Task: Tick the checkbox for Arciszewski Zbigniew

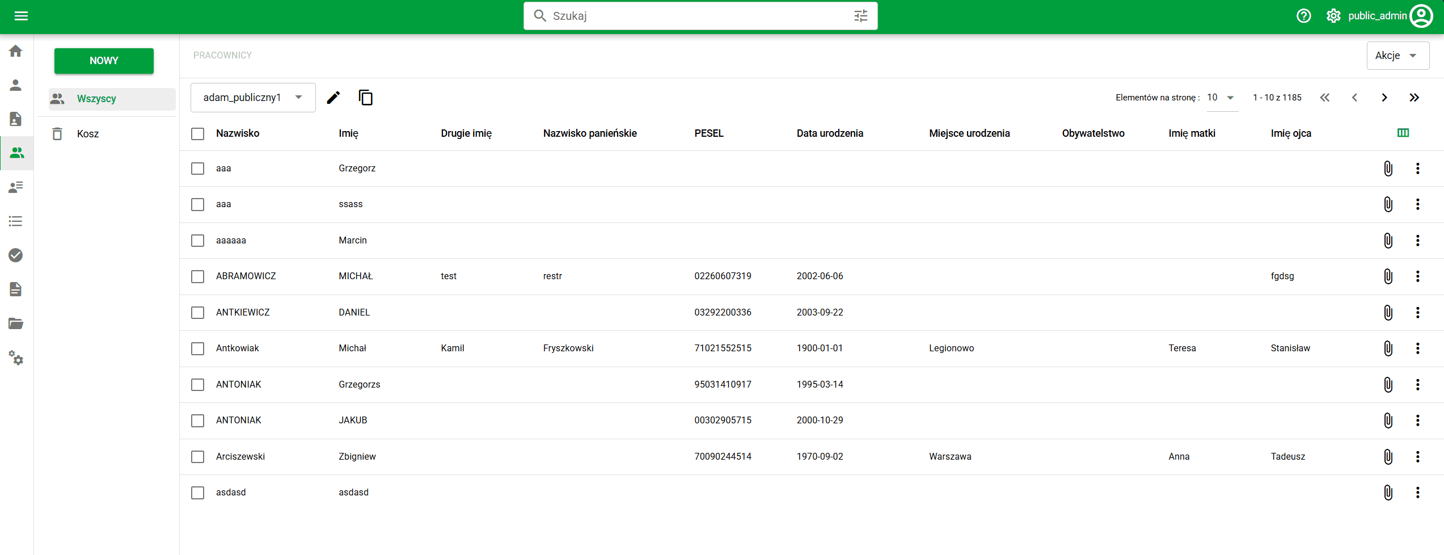Action: click(197, 457)
